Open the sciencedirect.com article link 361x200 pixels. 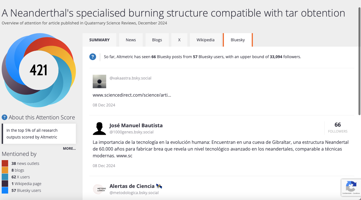point(132,95)
